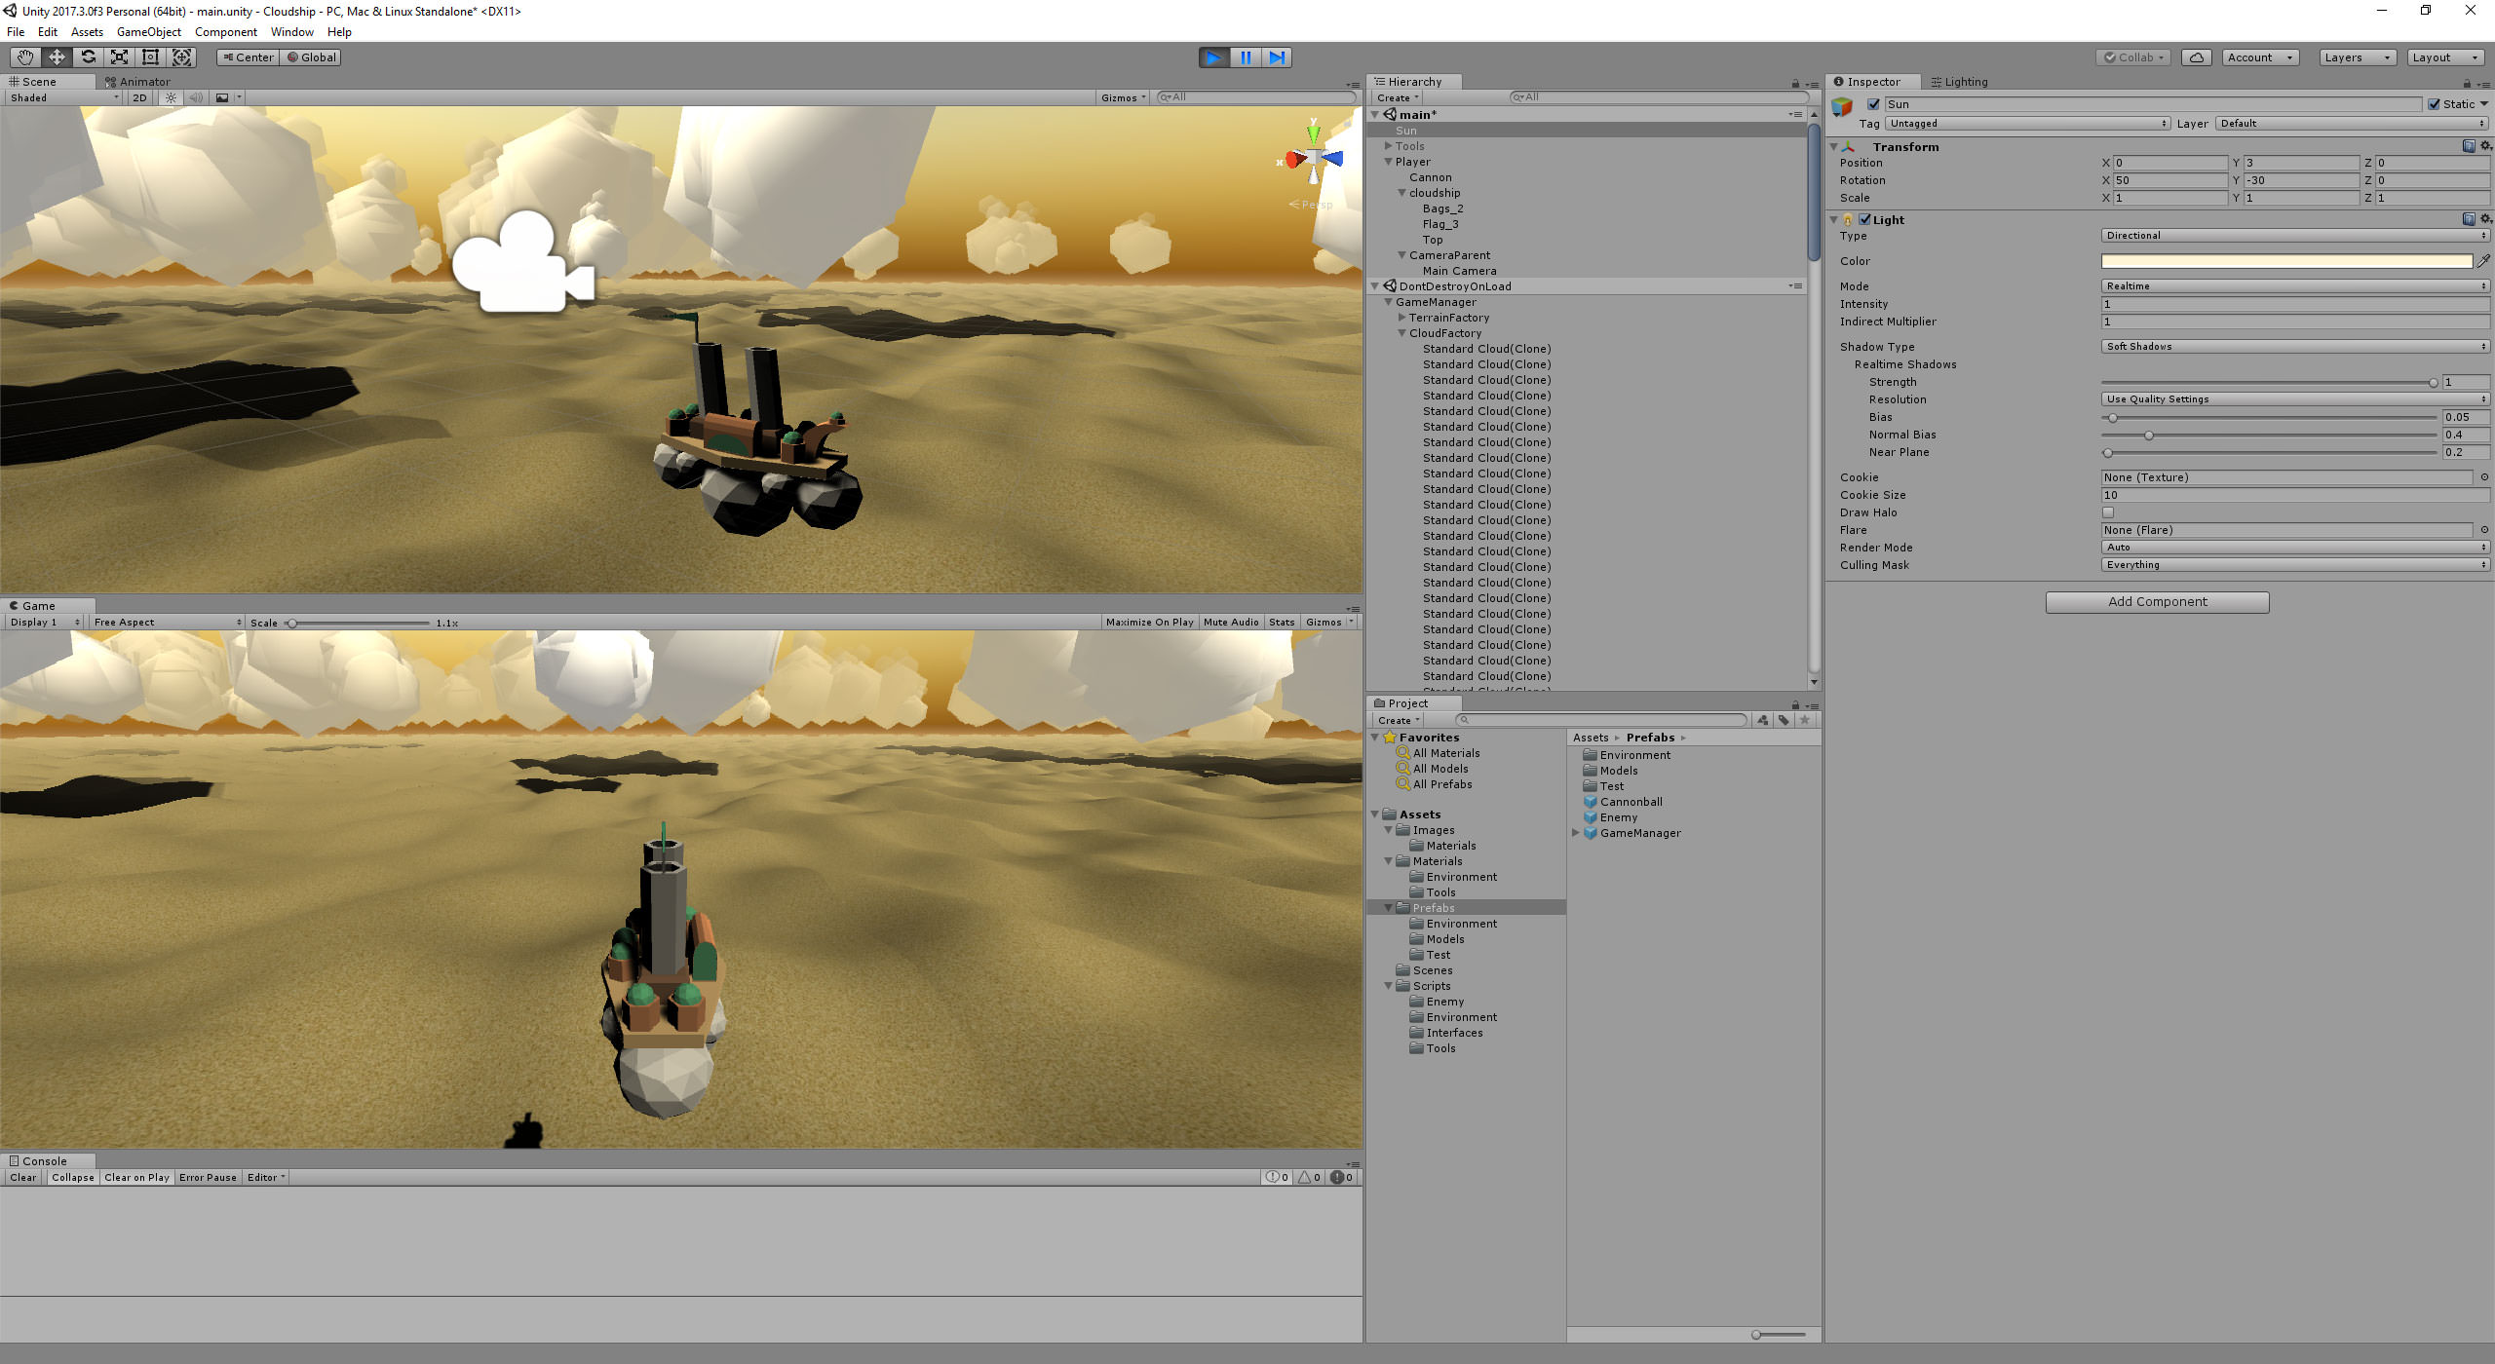Expand the TerrainFactory tree item
This screenshot has width=2495, height=1364.
click(x=1401, y=318)
